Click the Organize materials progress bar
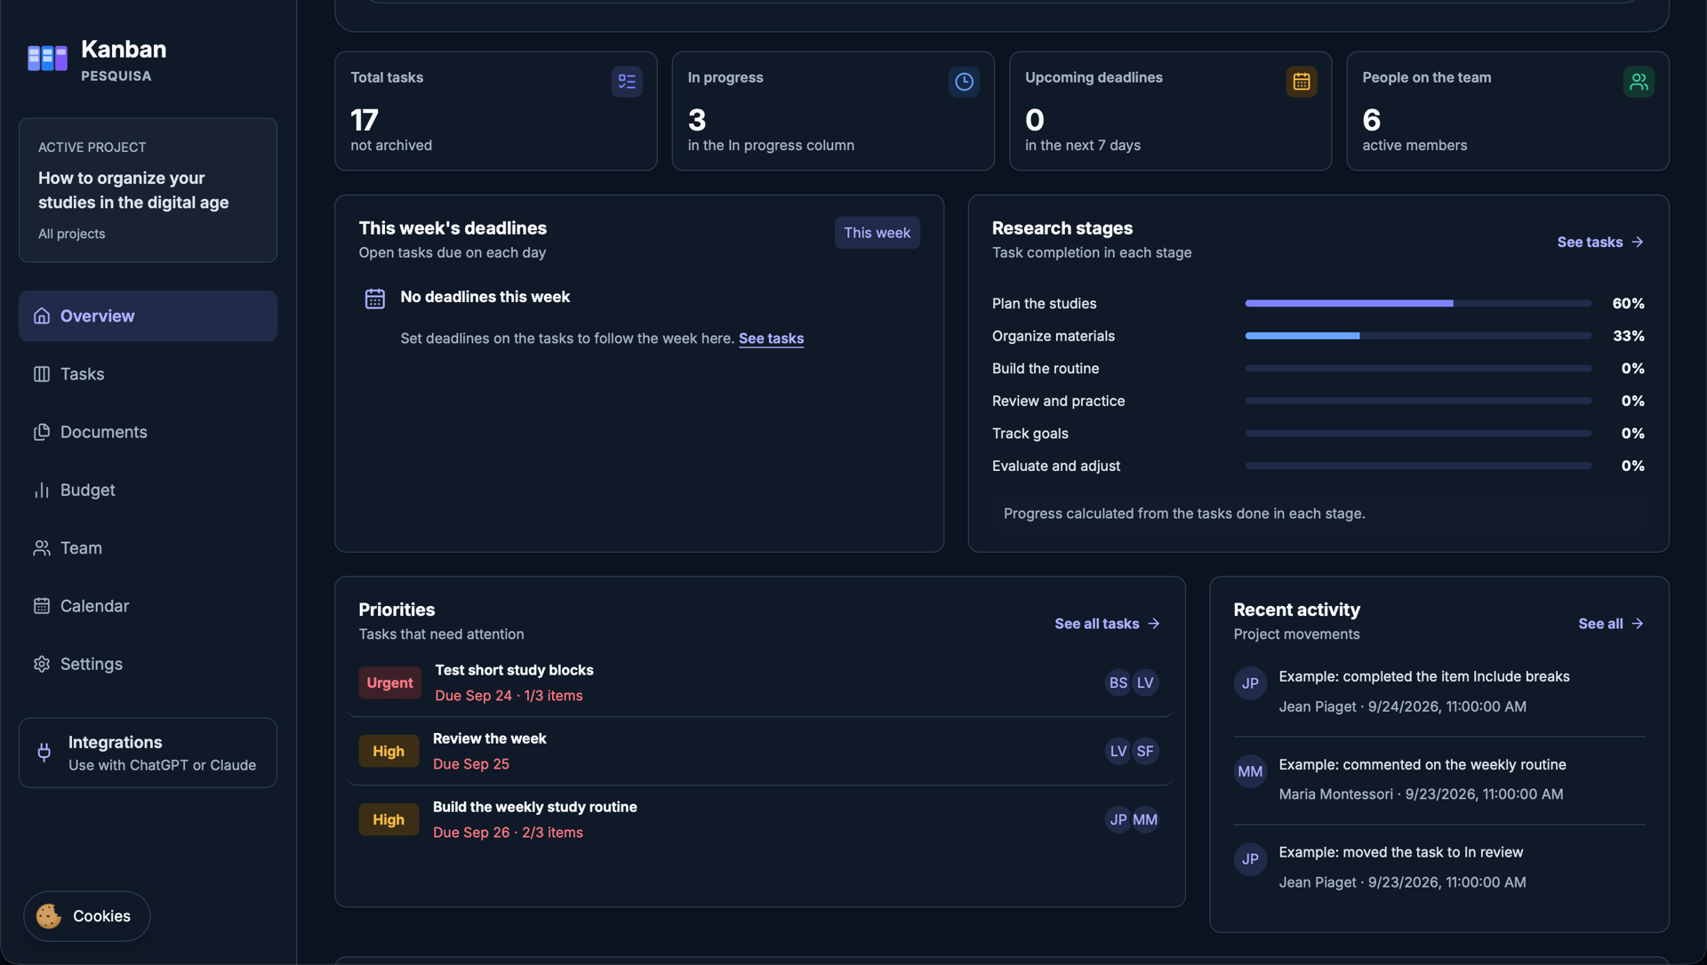Screen dimensions: 1707x965 click(x=1418, y=336)
